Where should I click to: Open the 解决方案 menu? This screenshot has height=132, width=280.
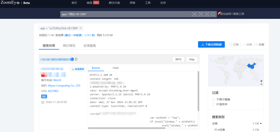tap(115, 3)
